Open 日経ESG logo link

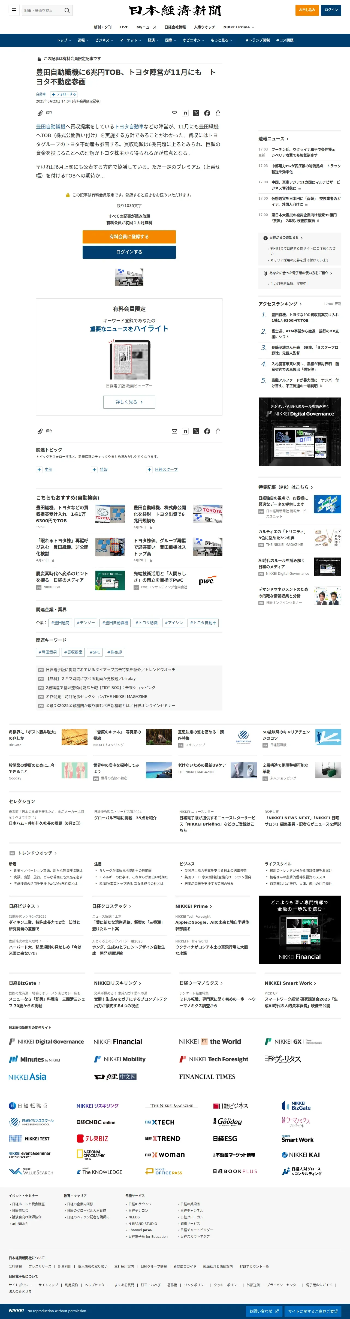click(x=225, y=1138)
